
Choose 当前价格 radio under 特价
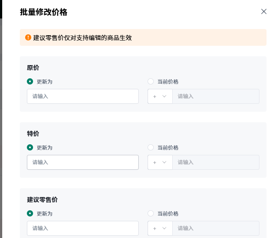tap(151, 147)
